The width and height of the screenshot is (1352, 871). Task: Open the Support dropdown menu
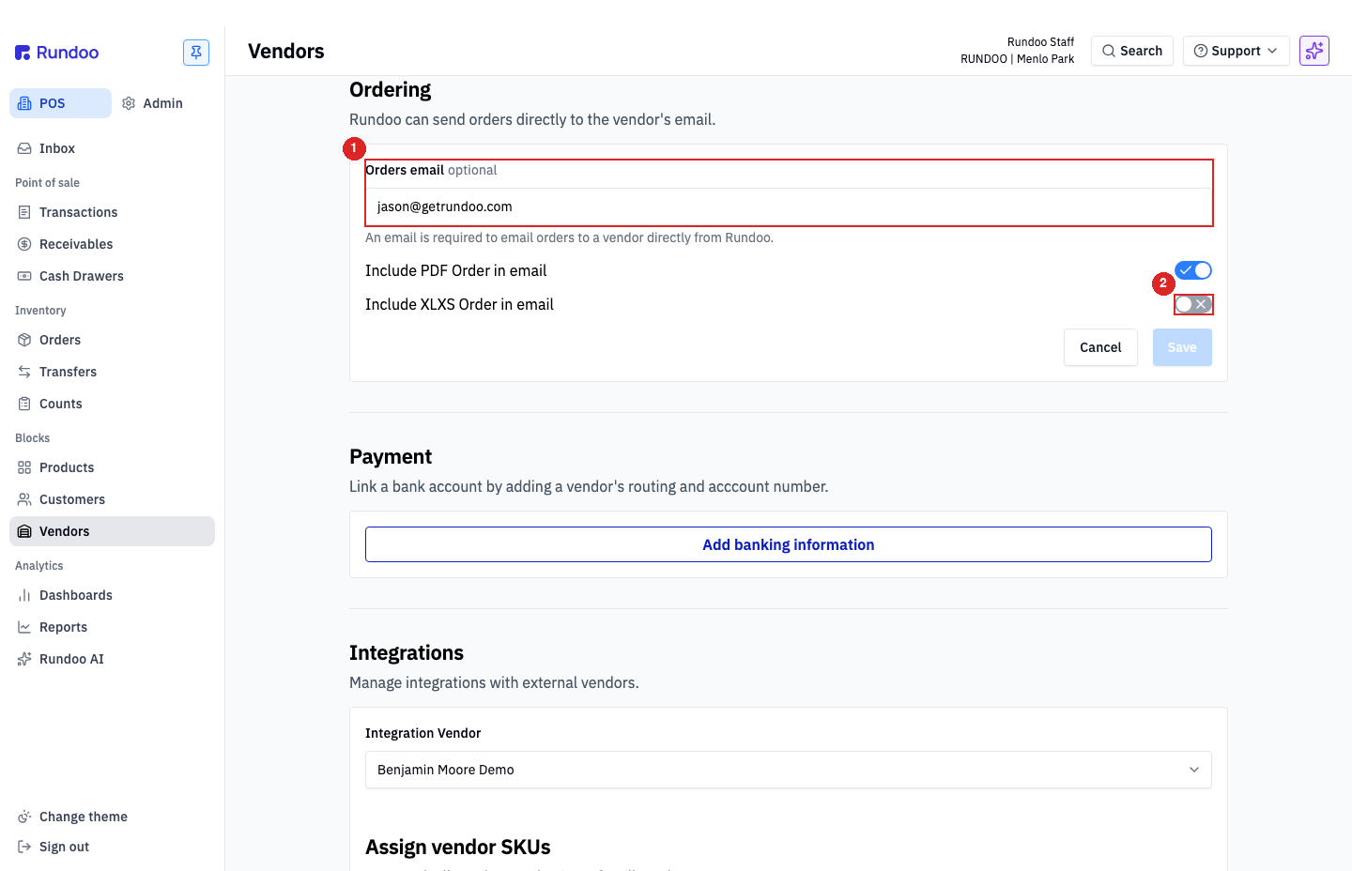pos(1236,51)
